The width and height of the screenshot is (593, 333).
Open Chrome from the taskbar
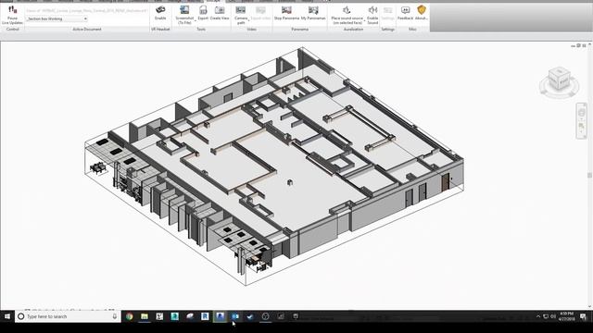130,316
